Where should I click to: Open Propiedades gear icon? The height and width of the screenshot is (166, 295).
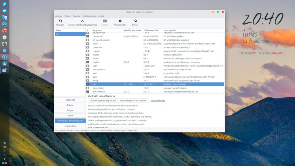click(120, 21)
